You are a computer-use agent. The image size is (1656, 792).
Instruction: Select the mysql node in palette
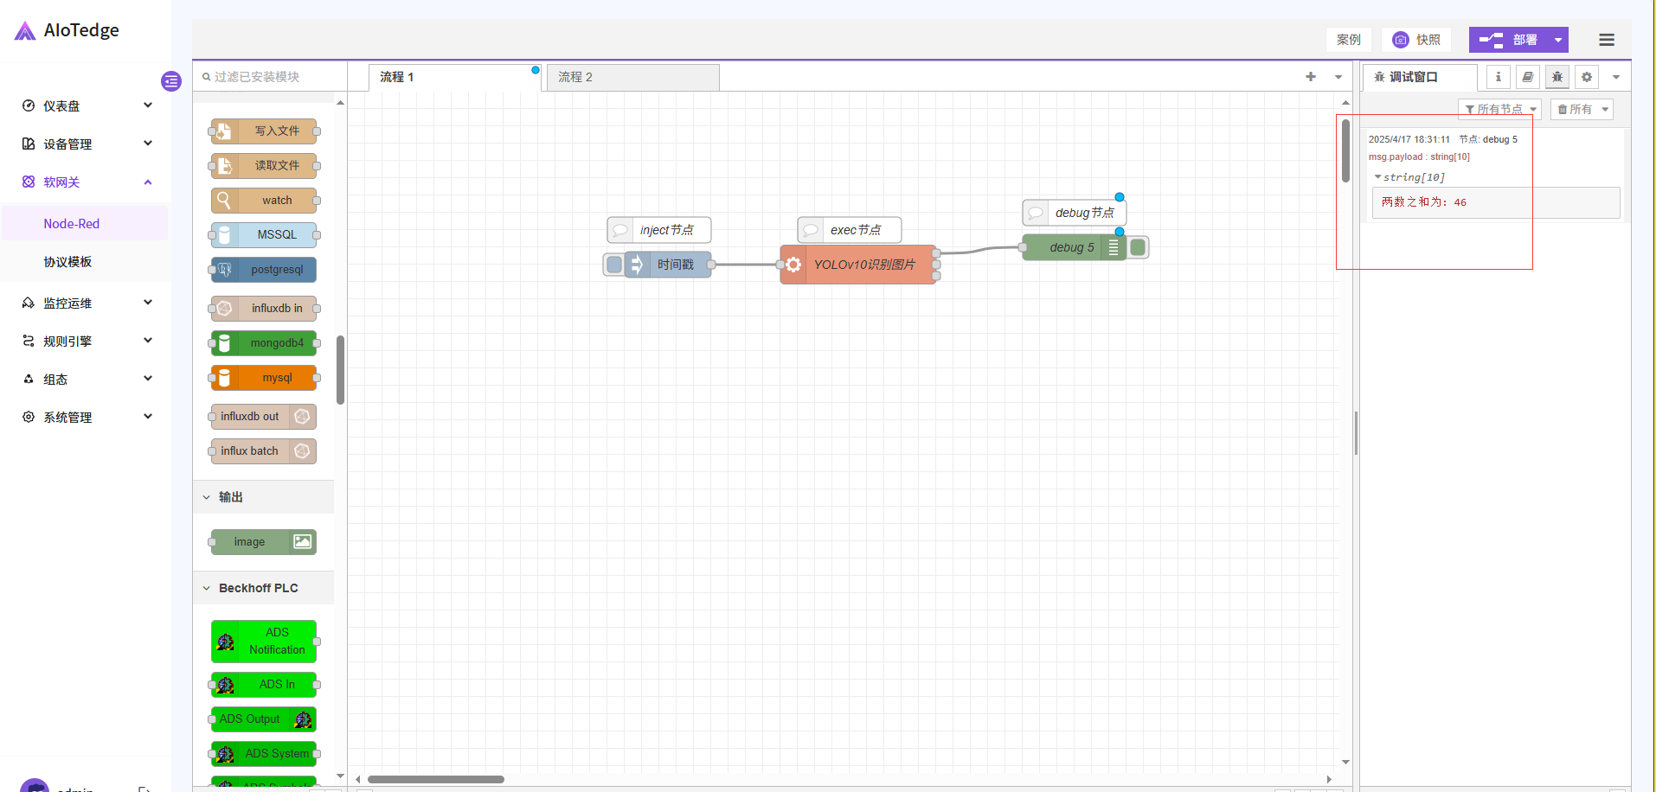pyautogui.click(x=264, y=378)
